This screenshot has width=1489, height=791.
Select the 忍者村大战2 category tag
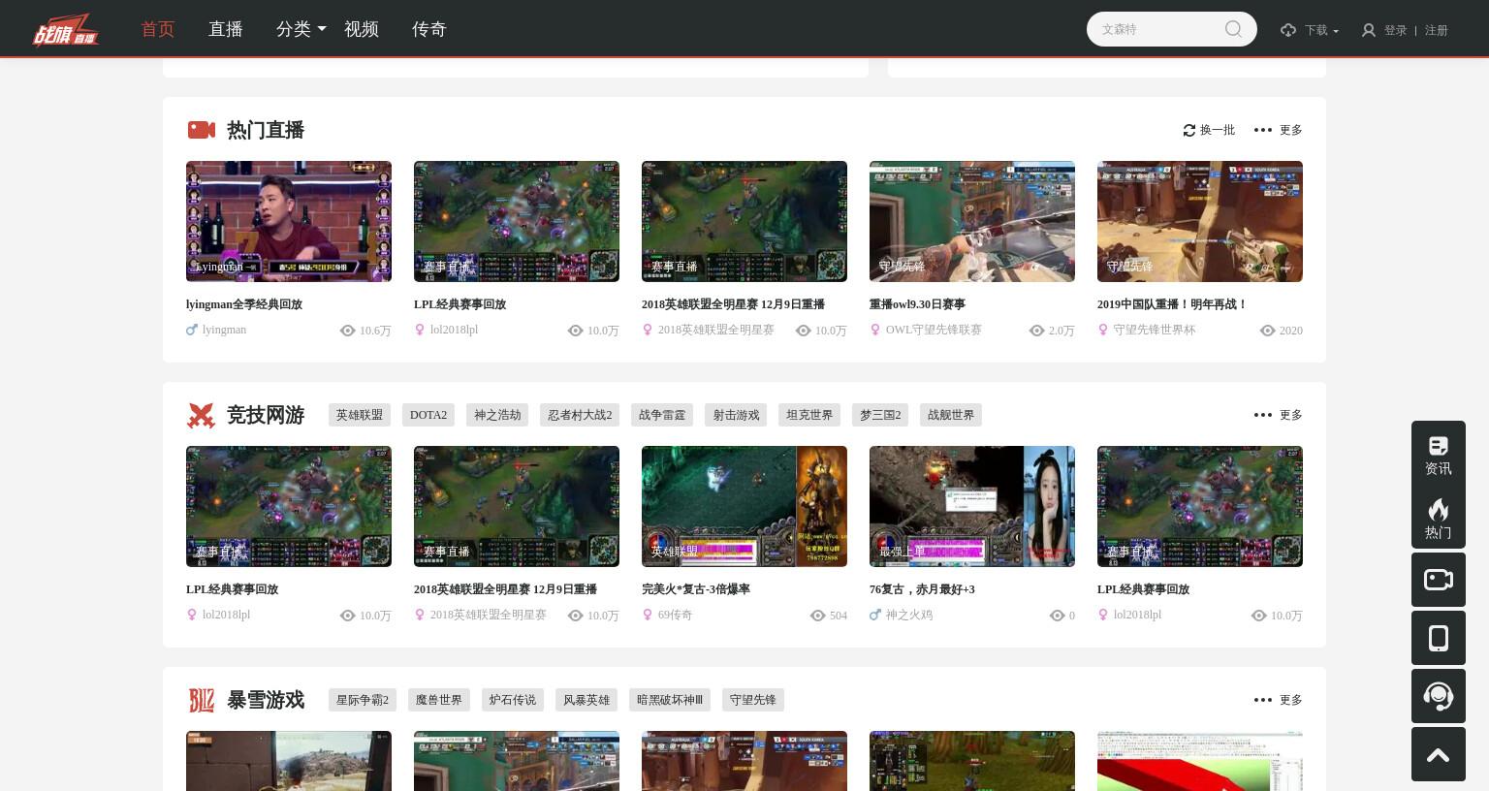point(580,415)
